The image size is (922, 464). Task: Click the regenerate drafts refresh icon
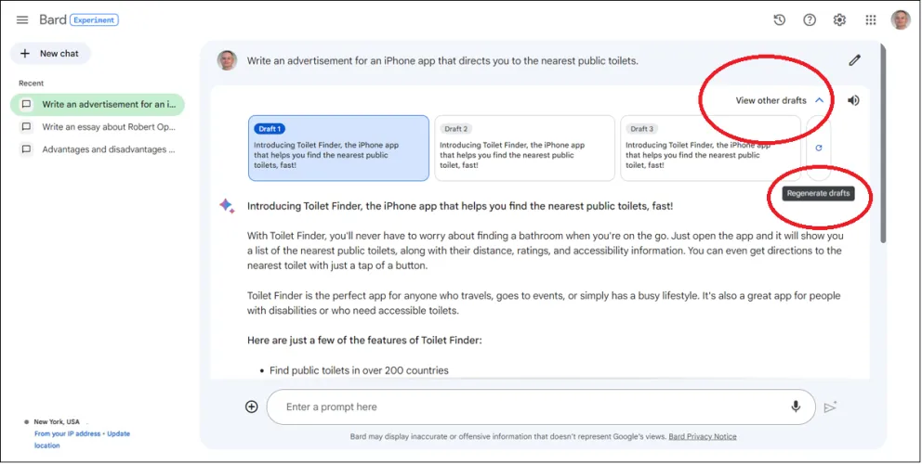819,148
